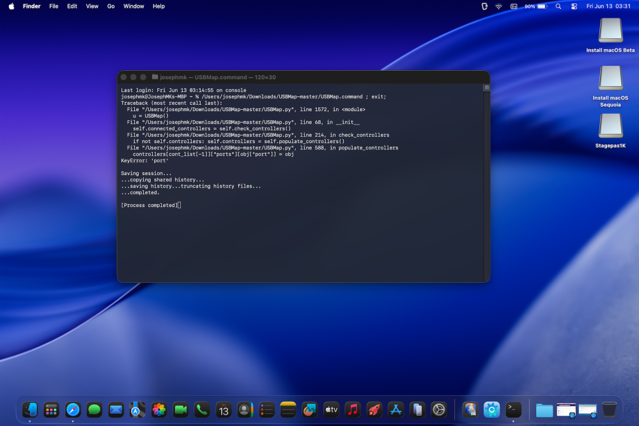Open Apple TV app in Dock
Screen dimensions: 639x426
(331, 409)
